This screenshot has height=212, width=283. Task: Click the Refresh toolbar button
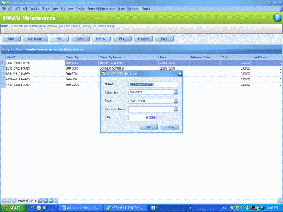[x=101, y=39]
